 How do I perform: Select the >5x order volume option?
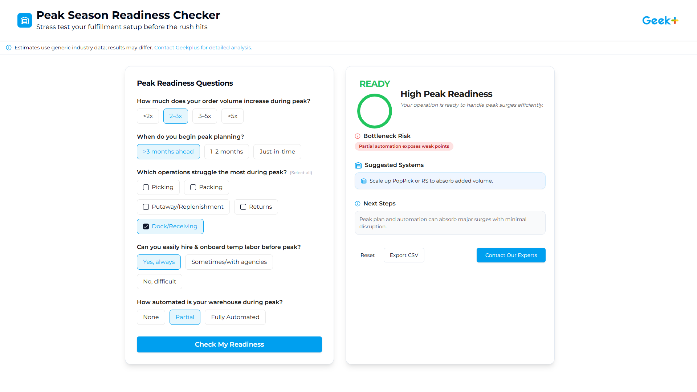coord(232,116)
